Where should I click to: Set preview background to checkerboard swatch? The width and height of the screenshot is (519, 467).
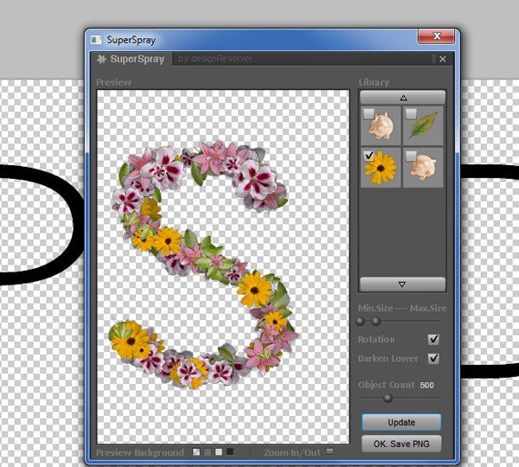tap(196, 452)
